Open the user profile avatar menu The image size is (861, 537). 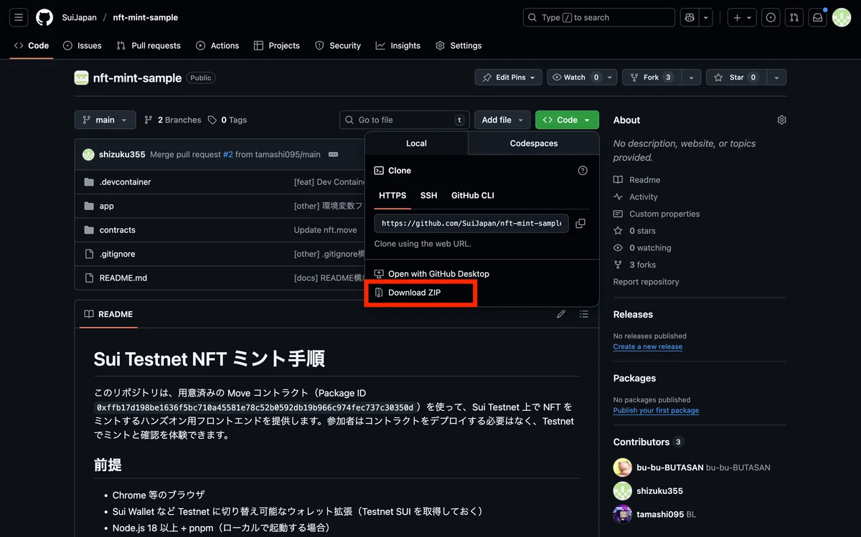point(842,17)
